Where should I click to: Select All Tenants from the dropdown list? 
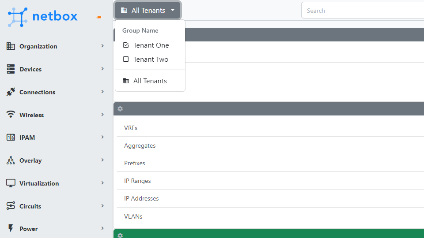[150, 81]
